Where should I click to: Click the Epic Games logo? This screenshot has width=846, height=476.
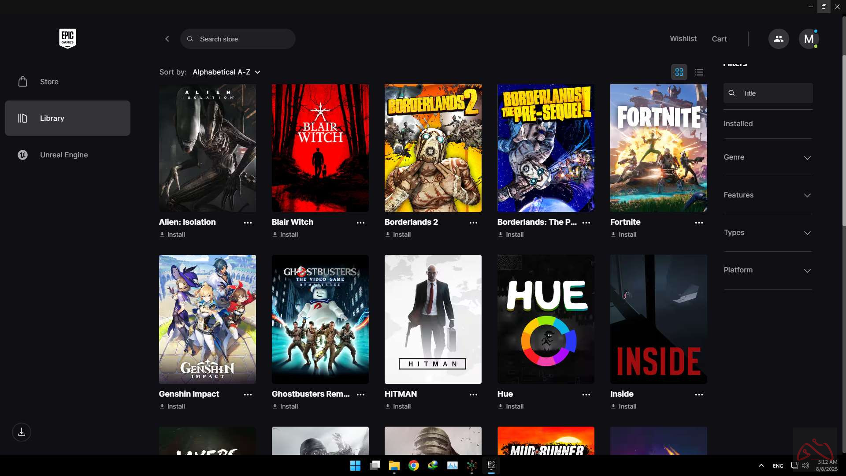tap(67, 38)
